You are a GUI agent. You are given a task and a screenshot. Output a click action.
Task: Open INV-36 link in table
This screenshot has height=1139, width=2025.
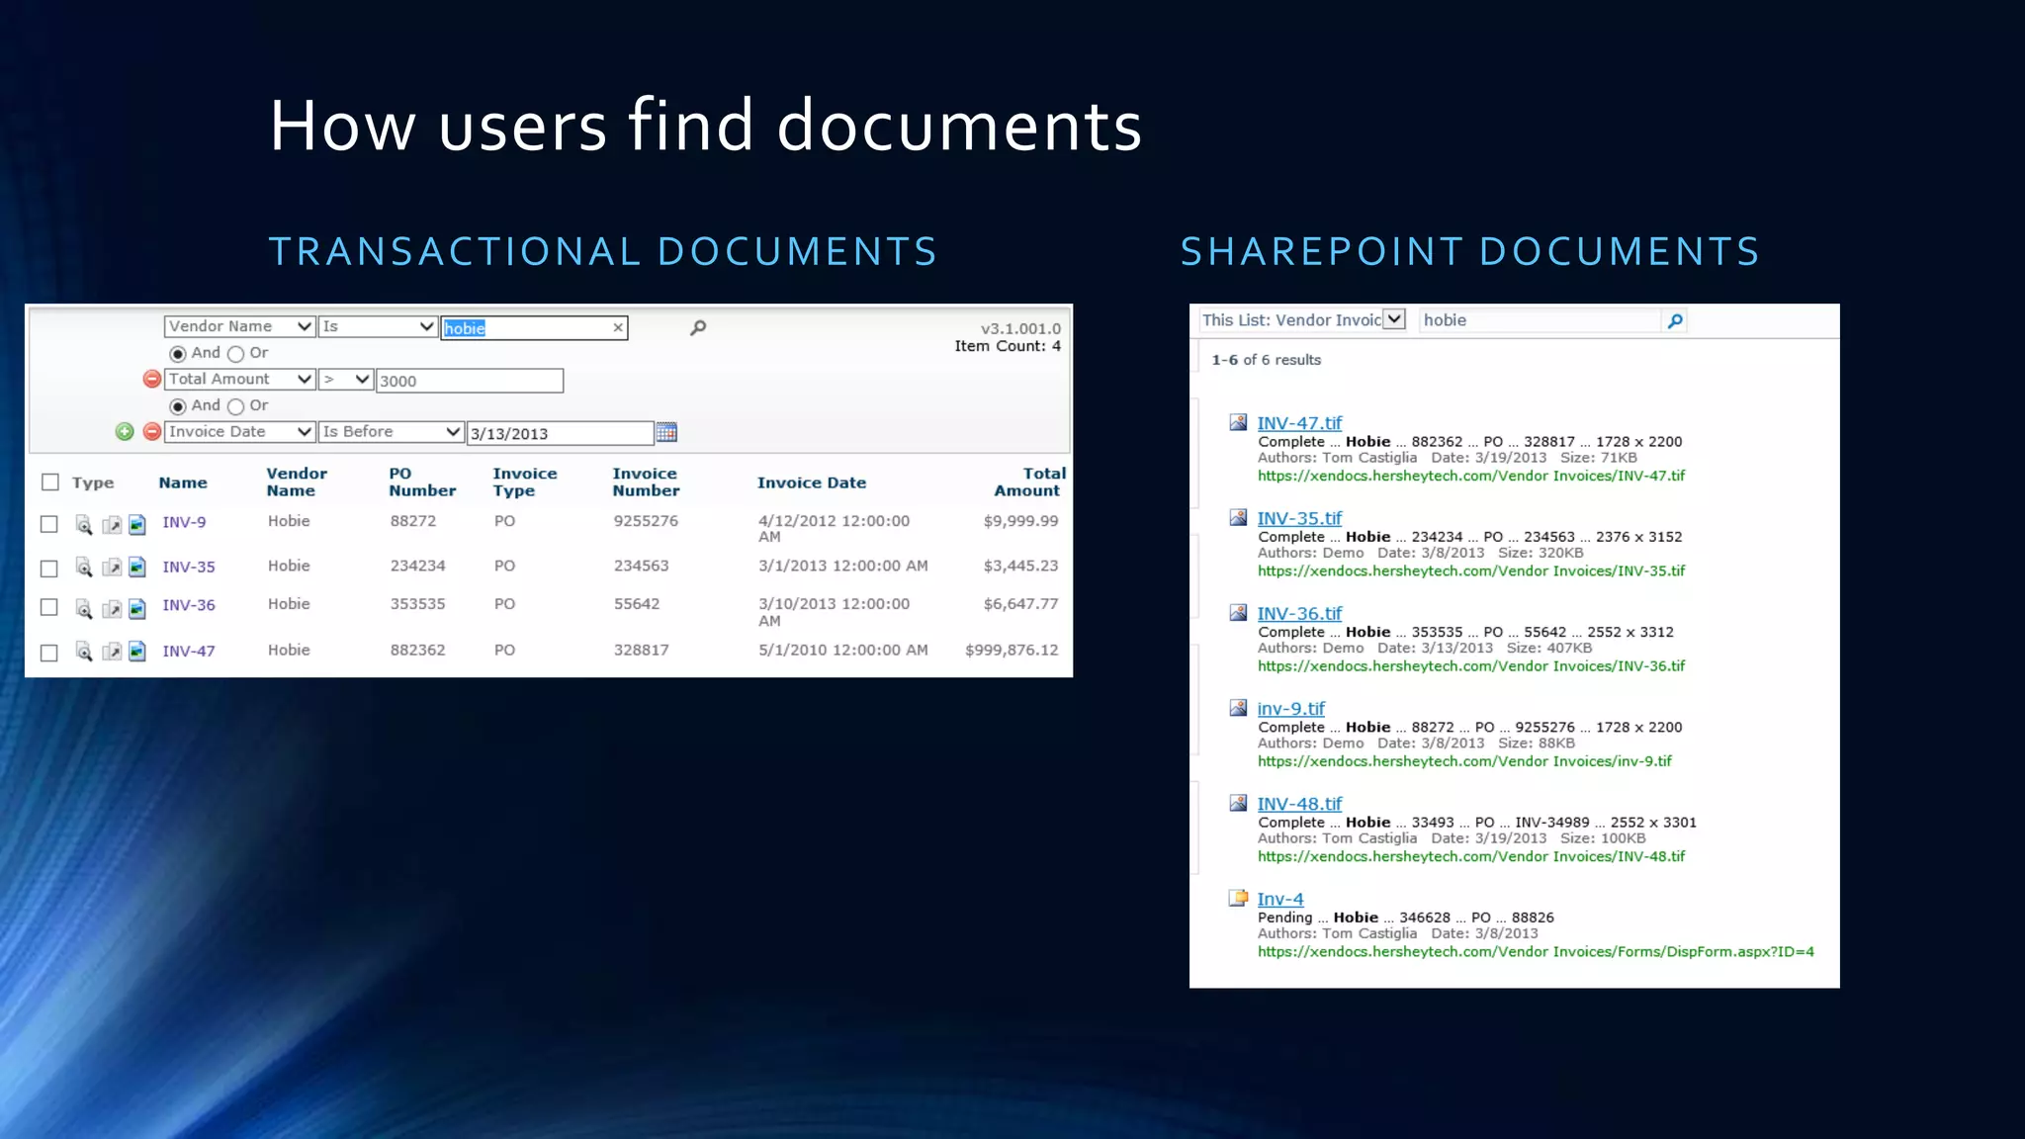189,605
